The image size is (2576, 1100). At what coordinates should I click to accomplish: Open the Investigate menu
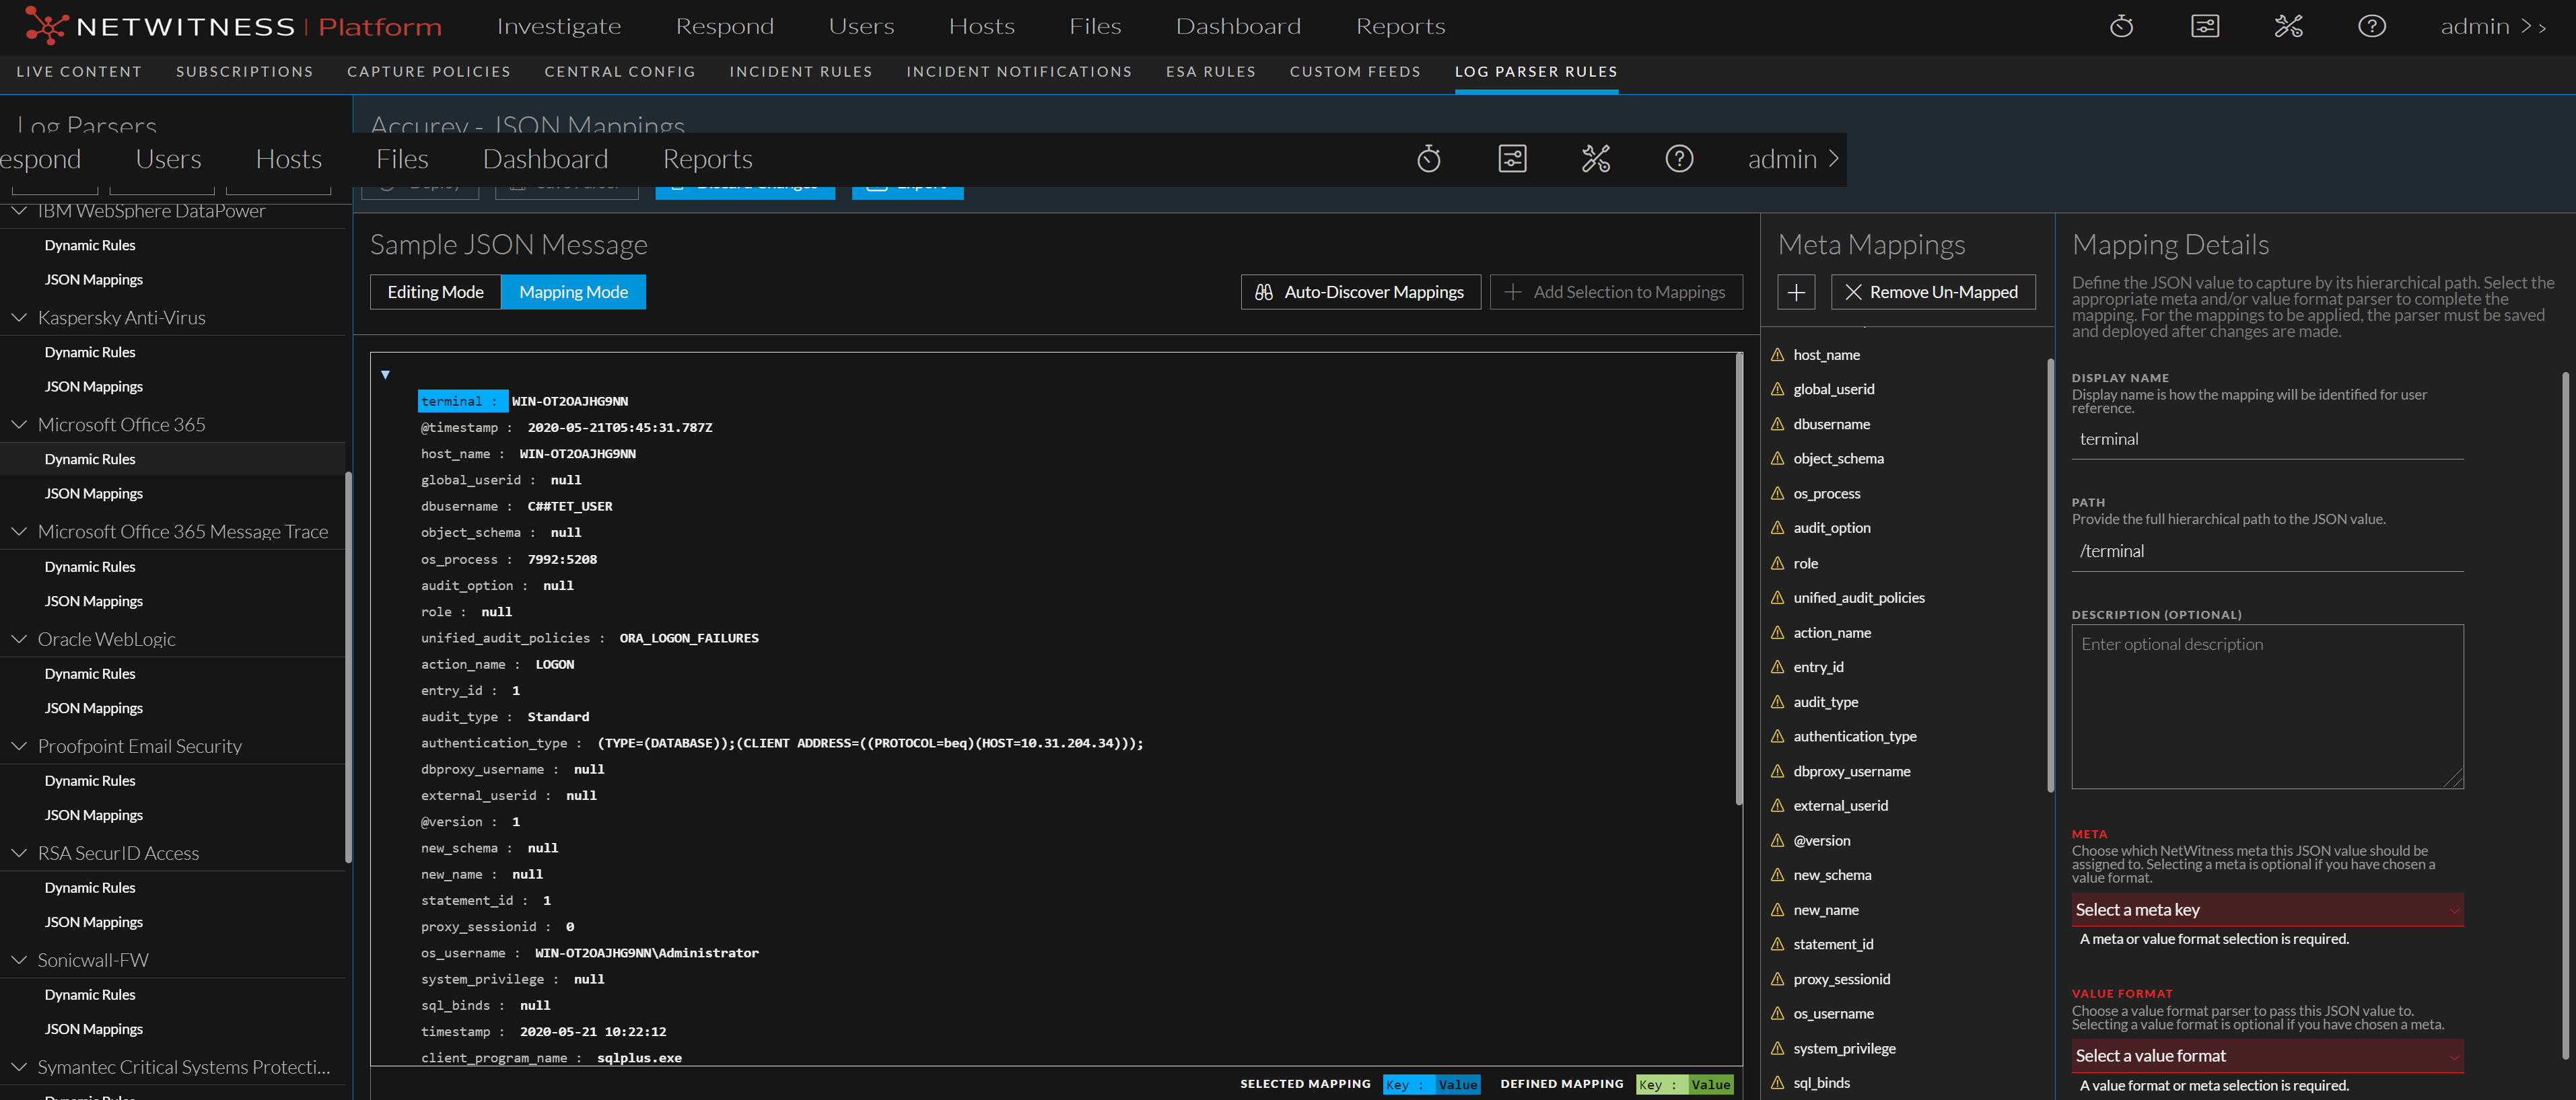point(558,27)
